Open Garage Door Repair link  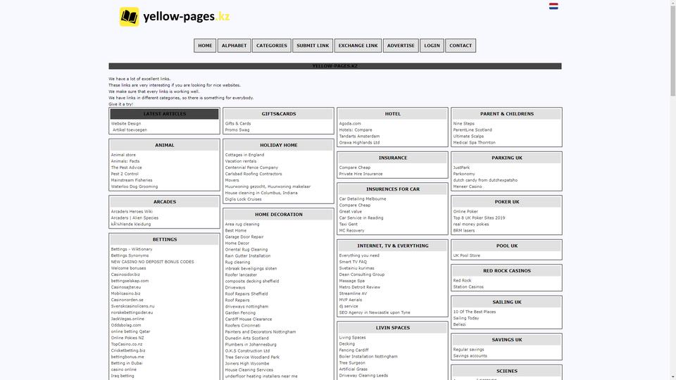point(244,237)
